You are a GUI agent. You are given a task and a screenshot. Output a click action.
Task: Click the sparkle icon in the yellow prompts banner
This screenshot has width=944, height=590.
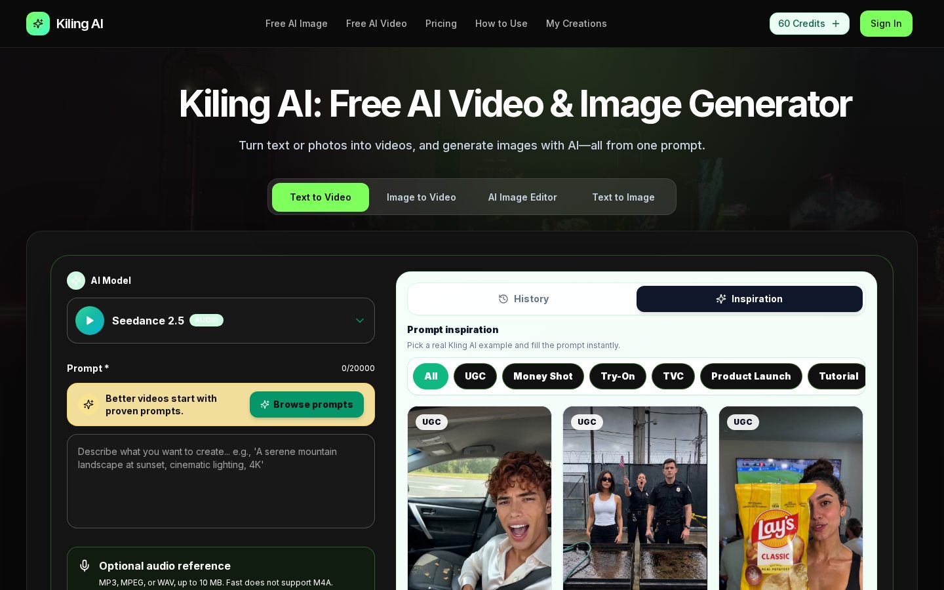(x=88, y=404)
